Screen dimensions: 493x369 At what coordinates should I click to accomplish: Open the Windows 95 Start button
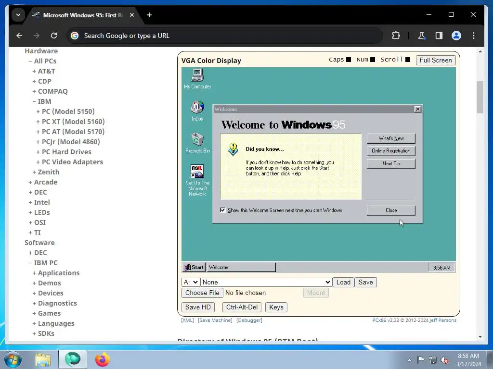click(x=194, y=267)
